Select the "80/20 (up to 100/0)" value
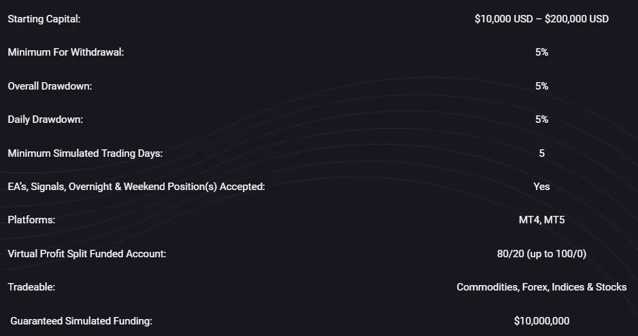Viewport: 638px width, 336px height. pos(541,254)
